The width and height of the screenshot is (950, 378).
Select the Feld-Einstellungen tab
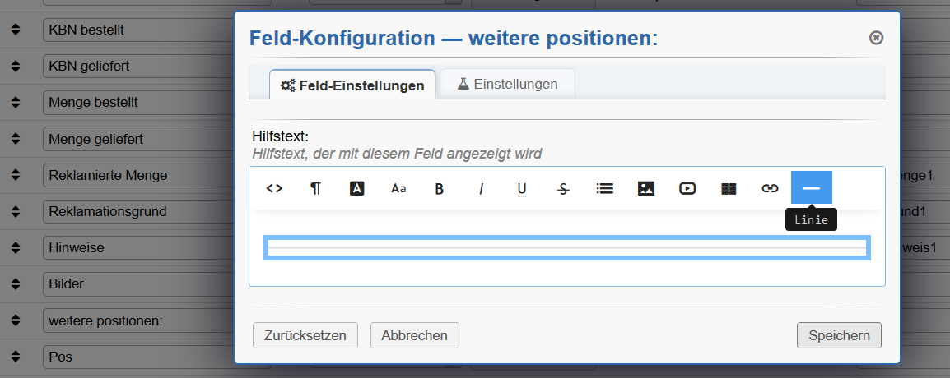[x=352, y=85]
